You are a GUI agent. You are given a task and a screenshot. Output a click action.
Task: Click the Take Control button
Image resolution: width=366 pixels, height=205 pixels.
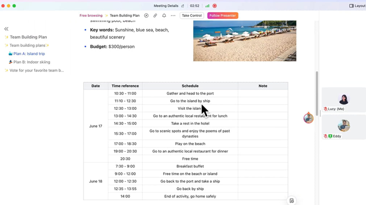tap(192, 16)
